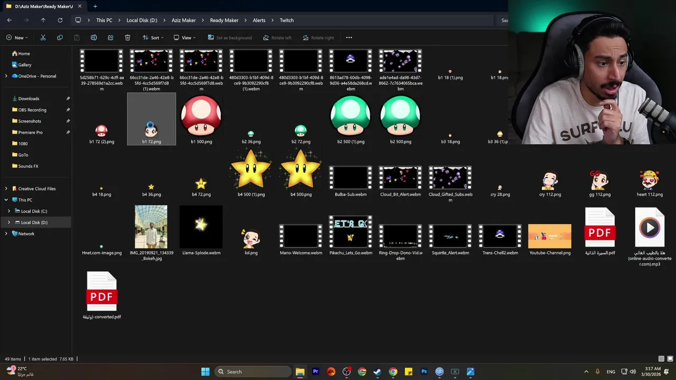Refresh the current folder view
This screenshot has height=380, width=676.
click(x=60, y=20)
